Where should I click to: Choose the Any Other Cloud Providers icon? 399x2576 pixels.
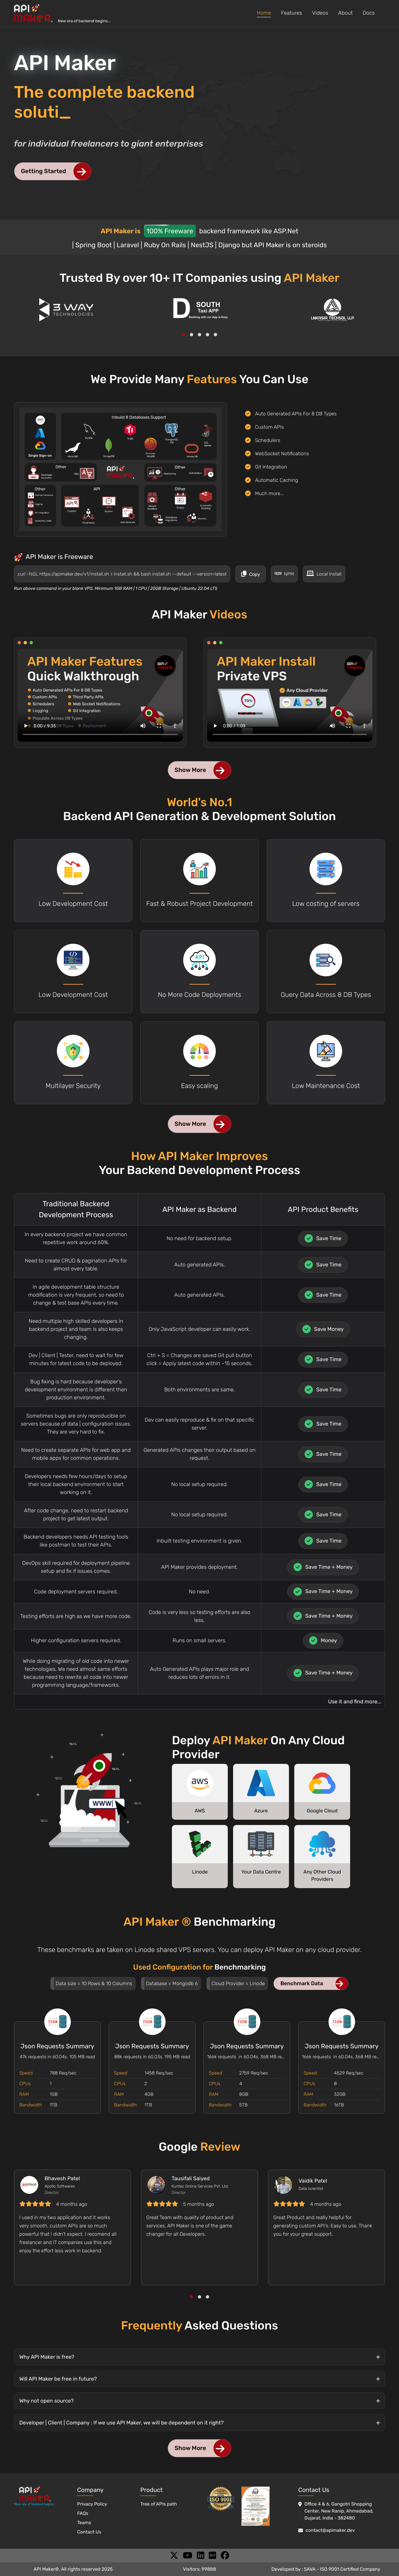322,1844
